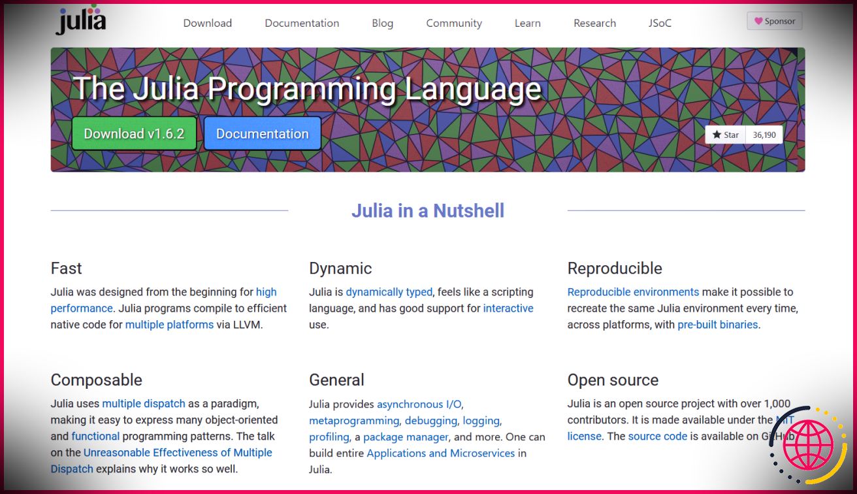Click the blue Documentation button
Viewport: 857px width, 494px height.
263,134
